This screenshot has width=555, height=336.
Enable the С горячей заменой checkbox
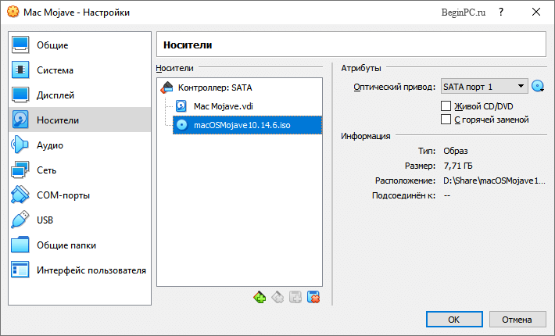(446, 120)
